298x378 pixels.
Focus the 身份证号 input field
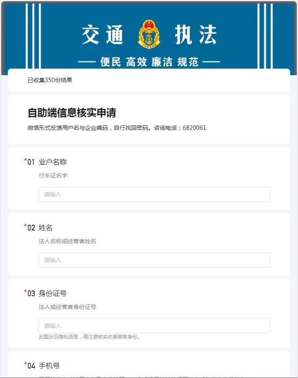(x=154, y=326)
